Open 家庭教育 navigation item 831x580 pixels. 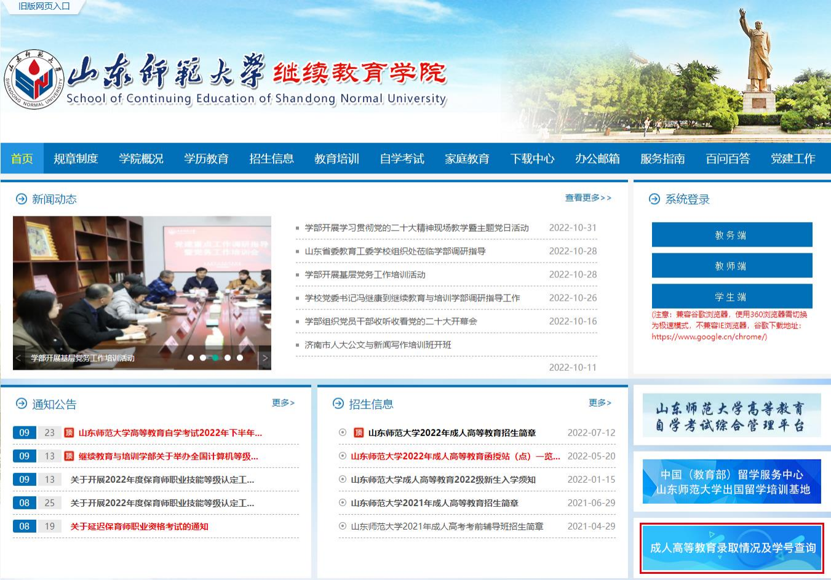[x=467, y=159]
